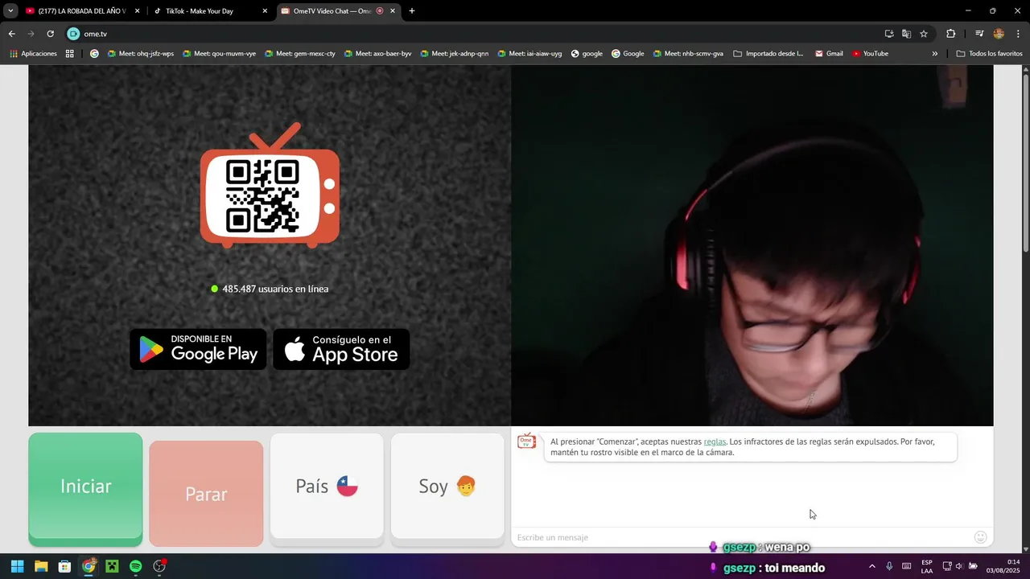Open the Importado desde bookmarks folder

point(768,54)
